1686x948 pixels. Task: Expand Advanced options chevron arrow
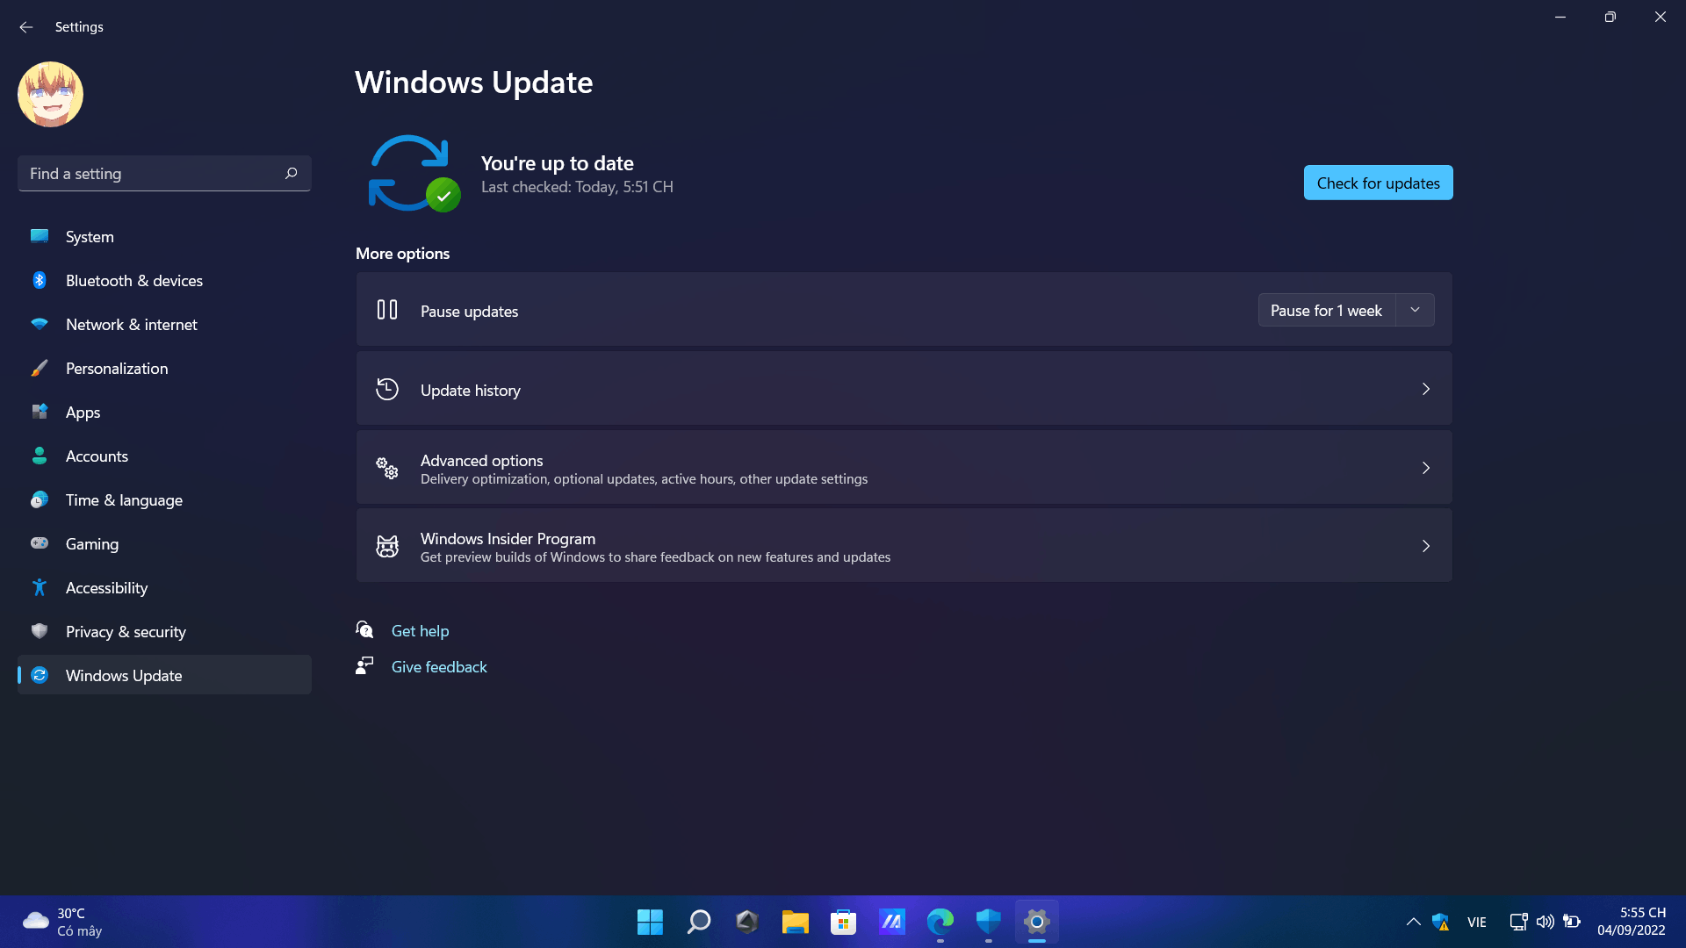pyautogui.click(x=1425, y=468)
